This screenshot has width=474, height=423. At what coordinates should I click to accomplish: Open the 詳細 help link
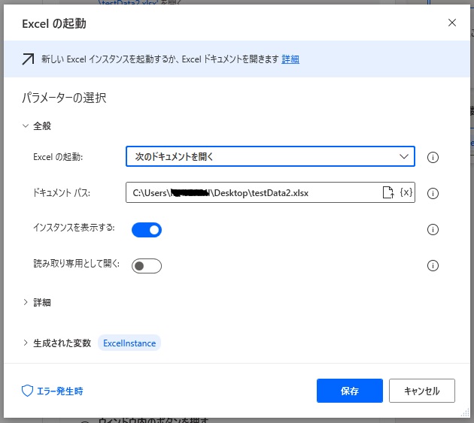[x=290, y=59]
